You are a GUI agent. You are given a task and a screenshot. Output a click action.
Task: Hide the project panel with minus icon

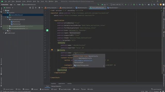pyautogui.click(x=42, y=8)
